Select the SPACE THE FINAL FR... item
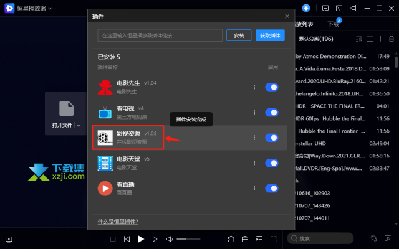 [x=342, y=106]
